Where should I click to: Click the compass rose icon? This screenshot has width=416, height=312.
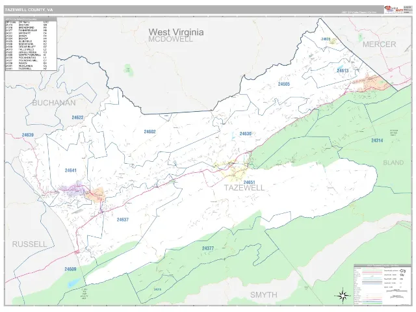click(x=343, y=294)
